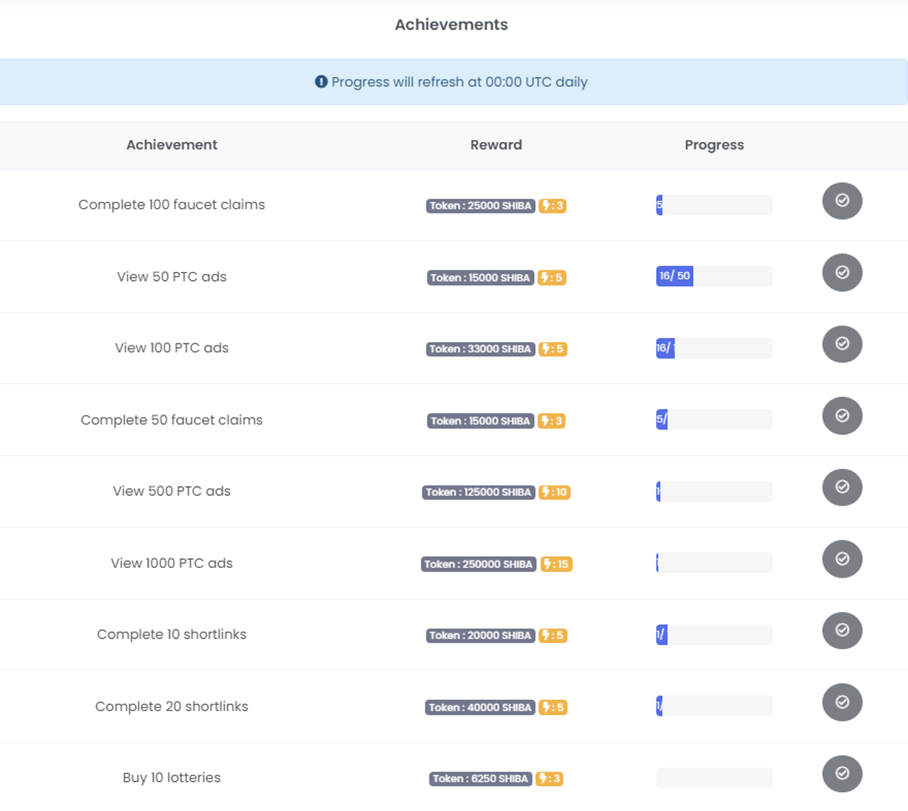Image resolution: width=908 pixels, height=811 pixels.
Task: Click the Achievement column header
Action: point(172,145)
